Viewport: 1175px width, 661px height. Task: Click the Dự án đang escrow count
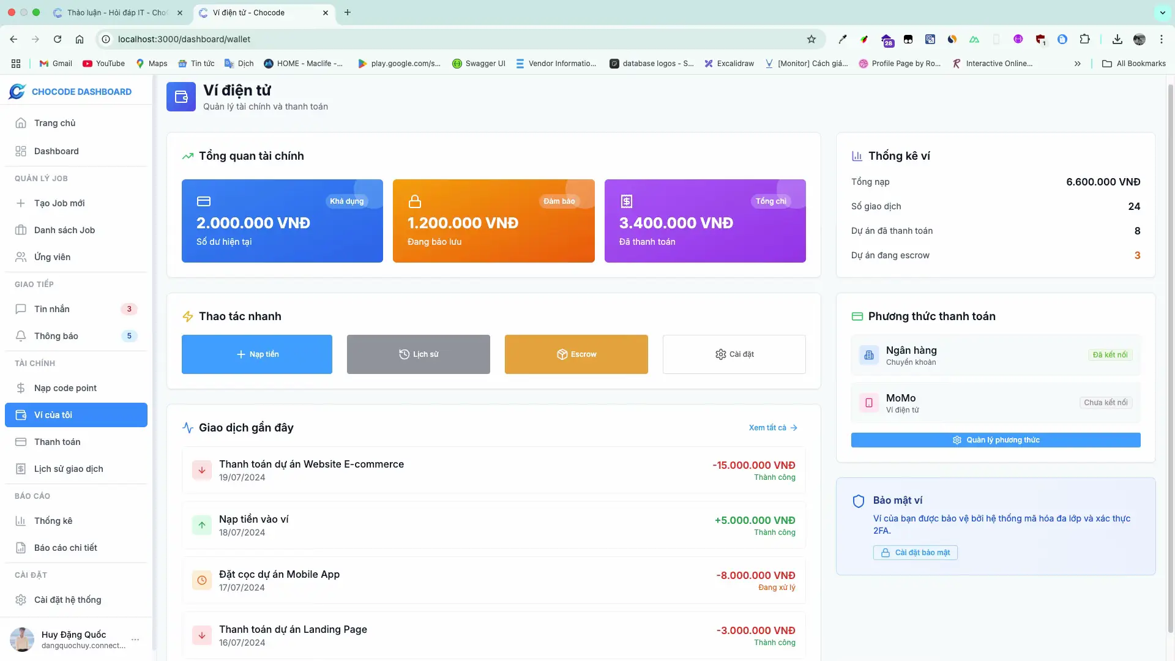coord(1136,255)
